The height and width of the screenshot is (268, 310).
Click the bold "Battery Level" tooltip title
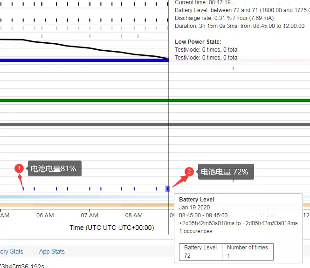coord(197,200)
